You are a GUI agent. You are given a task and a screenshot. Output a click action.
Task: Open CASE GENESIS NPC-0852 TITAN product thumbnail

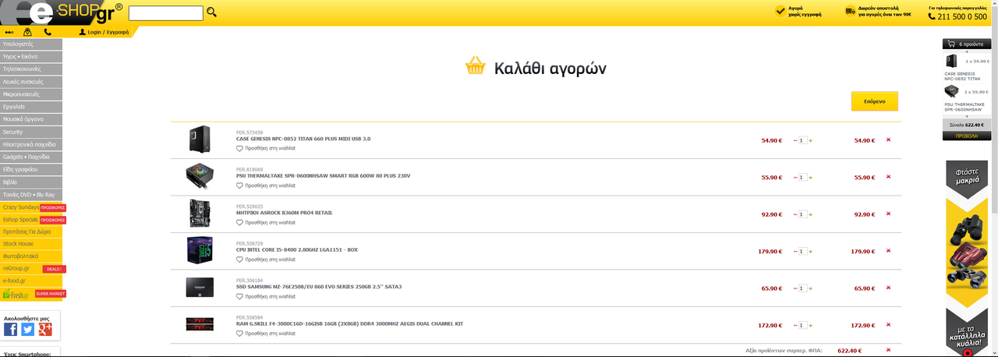200,140
